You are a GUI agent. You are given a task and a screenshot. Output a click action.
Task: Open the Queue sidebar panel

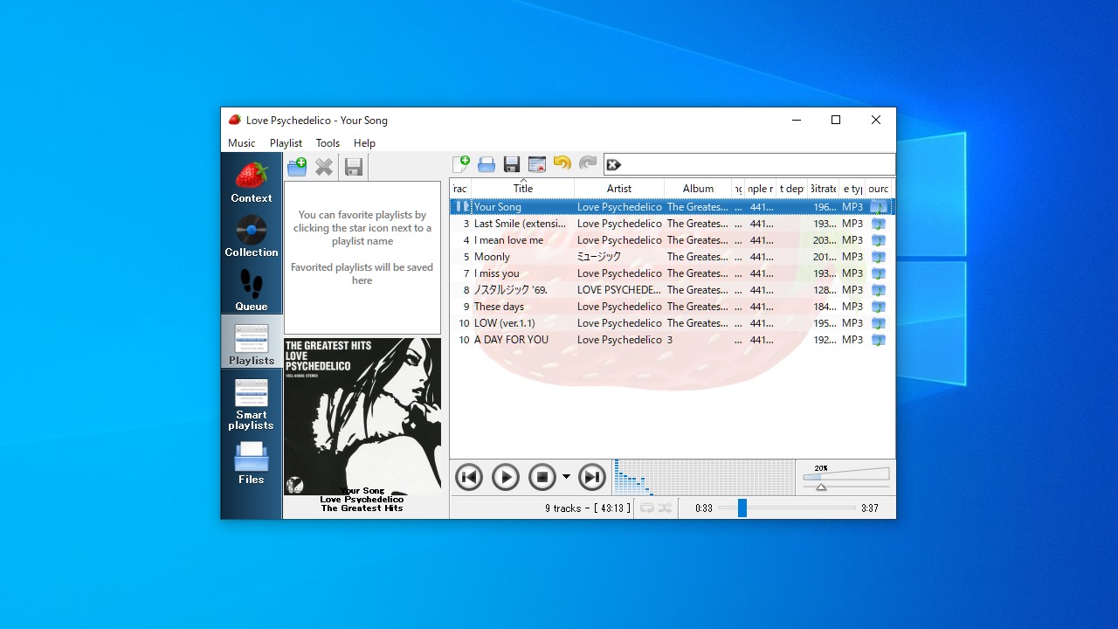[252, 289]
